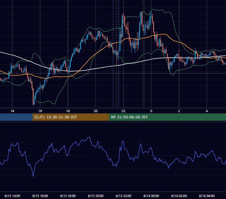Click the 8/13 22:00 time label
This screenshot has width=226, height=199.
124,196
